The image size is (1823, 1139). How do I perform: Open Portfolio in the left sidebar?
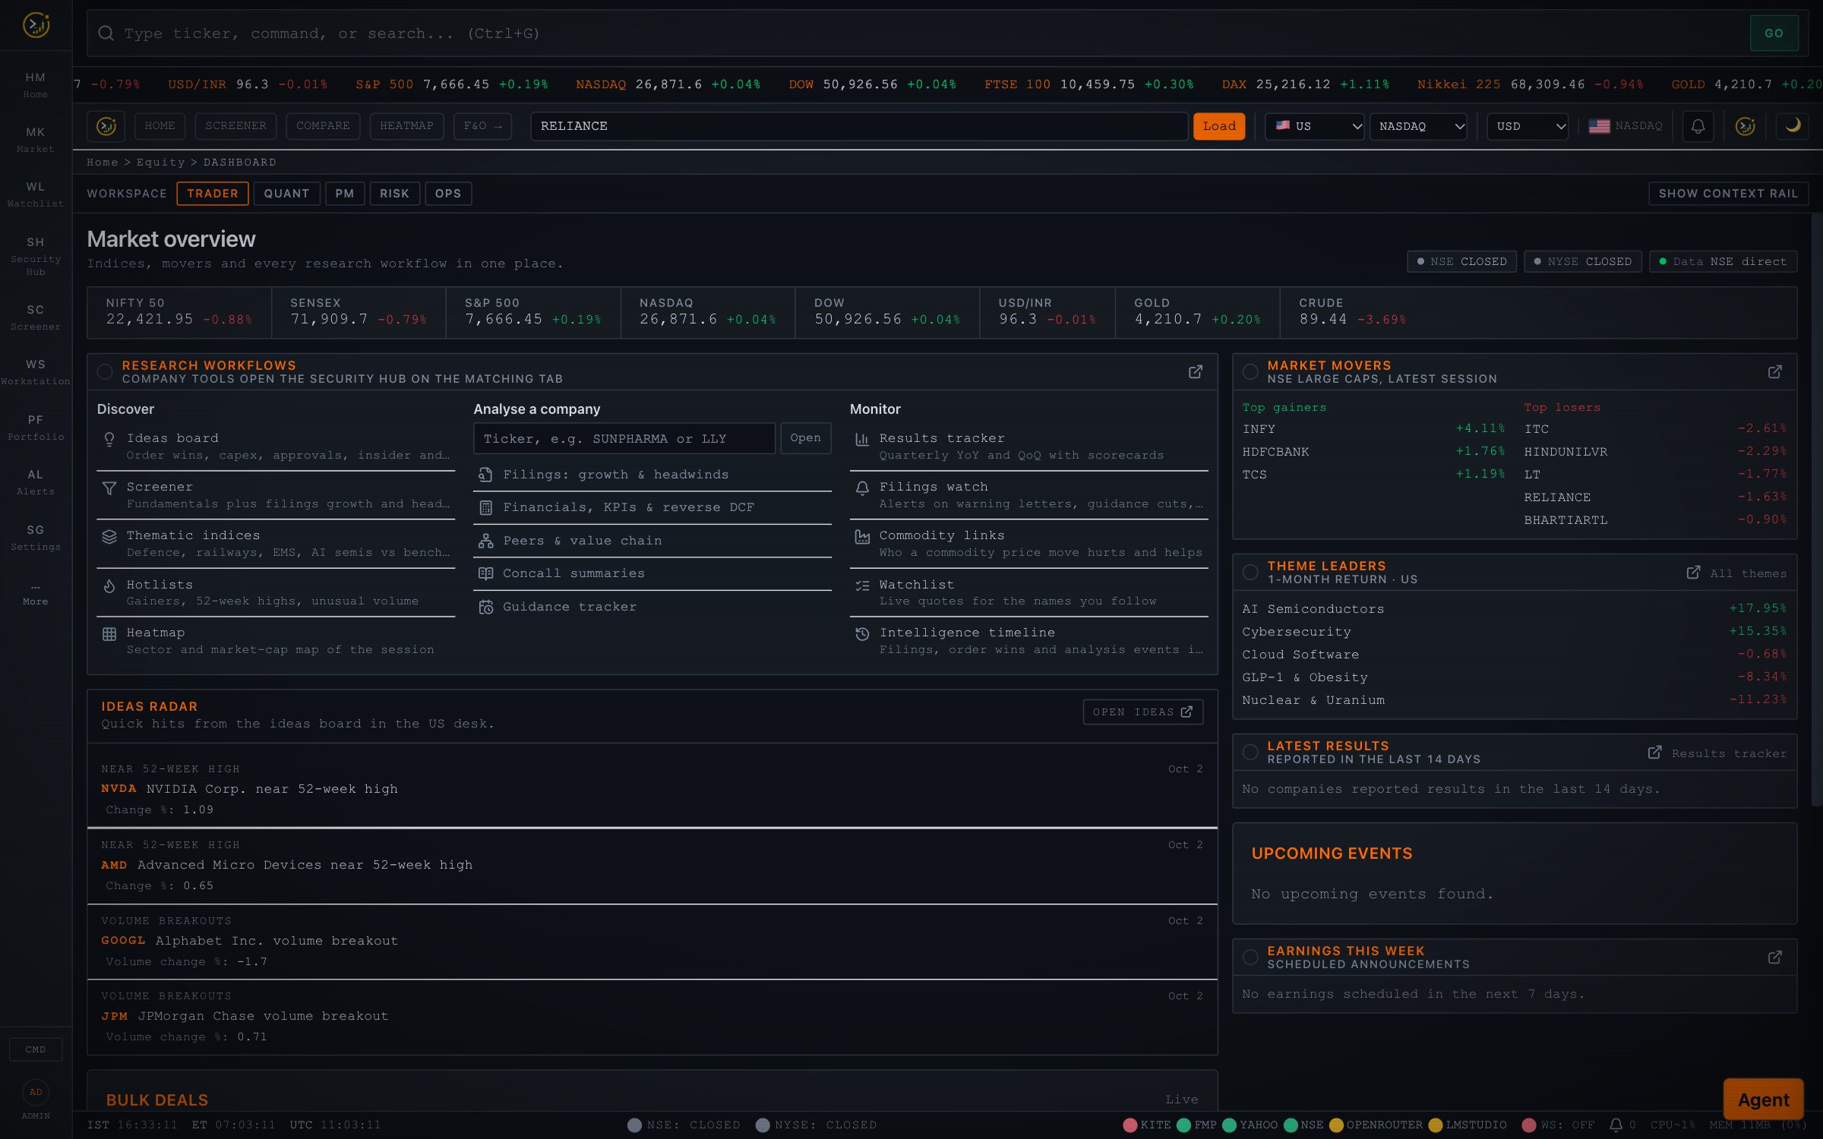[x=36, y=428]
